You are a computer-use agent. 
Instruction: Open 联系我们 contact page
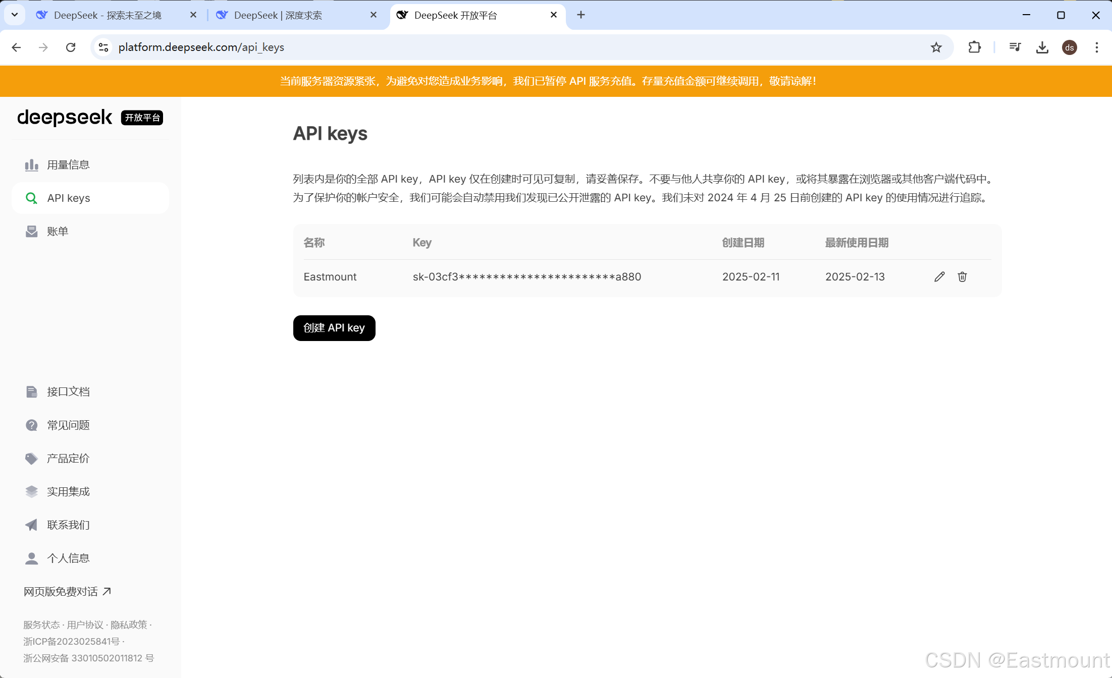tap(68, 525)
